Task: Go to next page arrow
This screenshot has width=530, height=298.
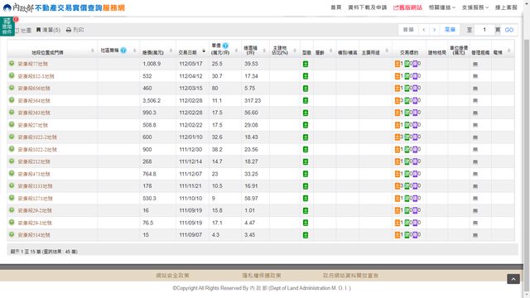Action: pos(434,30)
